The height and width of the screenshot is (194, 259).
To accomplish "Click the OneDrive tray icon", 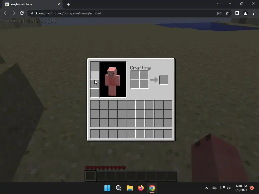I will (x=214, y=188).
